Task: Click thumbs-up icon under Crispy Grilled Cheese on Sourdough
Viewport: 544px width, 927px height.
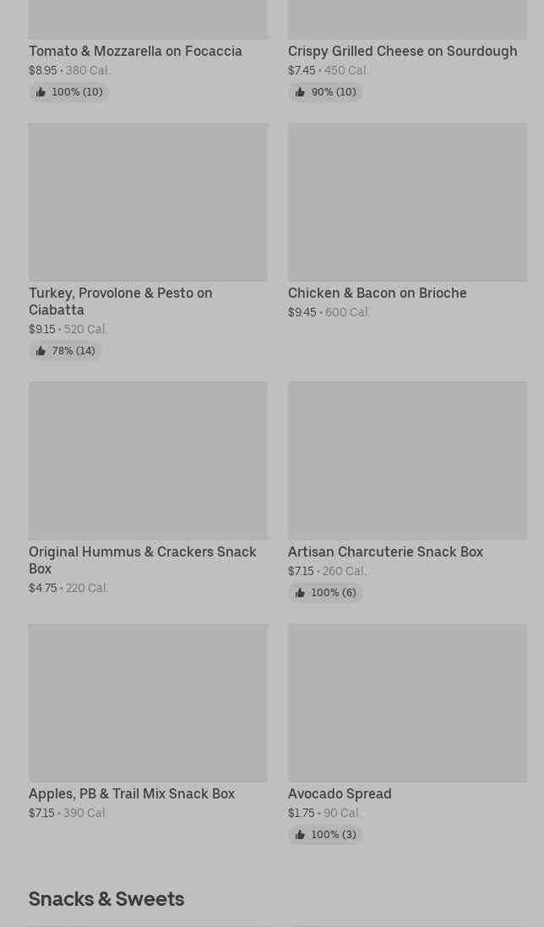Action: click(x=300, y=92)
